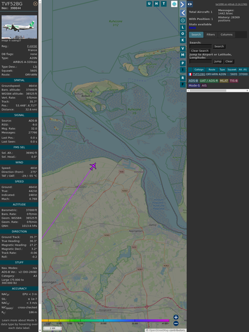The width and height of the screenshot is (249, 332).
Task: Click the altitude color scale bar
Action: pos(105,321)
